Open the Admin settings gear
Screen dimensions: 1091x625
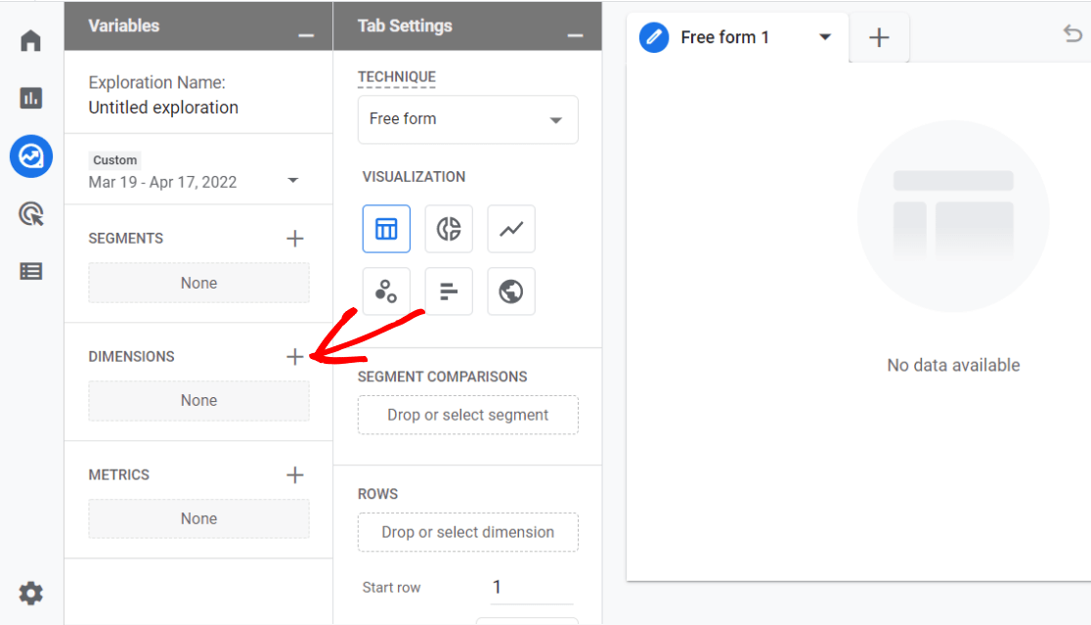[x=30, y=593]
